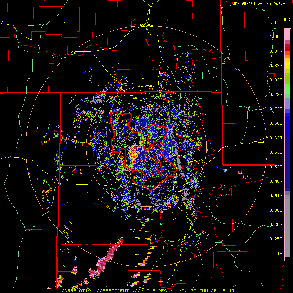Pick the 0.840 legend value

276,80
